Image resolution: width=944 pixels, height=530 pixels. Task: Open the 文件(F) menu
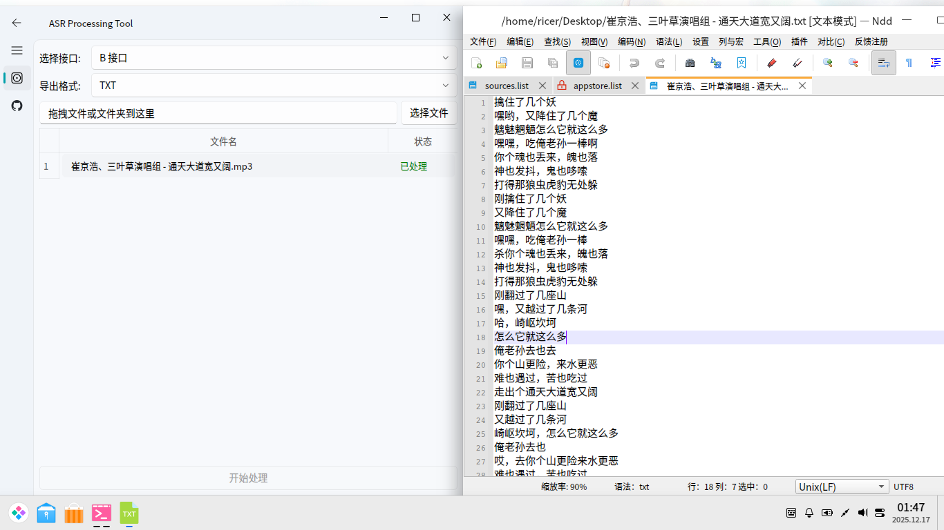pos(483,41)
